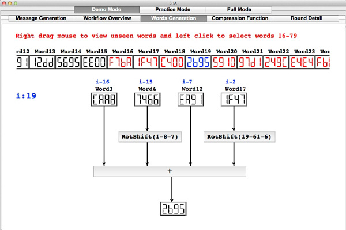
Task: Click the plus addition bar
Action: tap(170, 171)
